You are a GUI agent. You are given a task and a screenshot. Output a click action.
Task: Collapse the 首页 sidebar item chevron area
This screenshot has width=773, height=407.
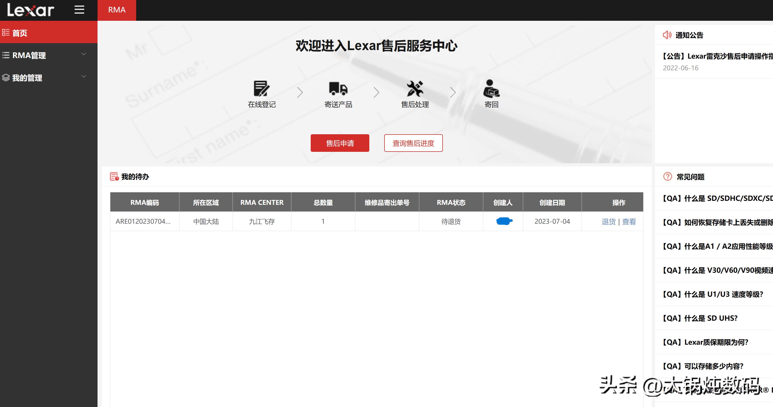point(83,33)
